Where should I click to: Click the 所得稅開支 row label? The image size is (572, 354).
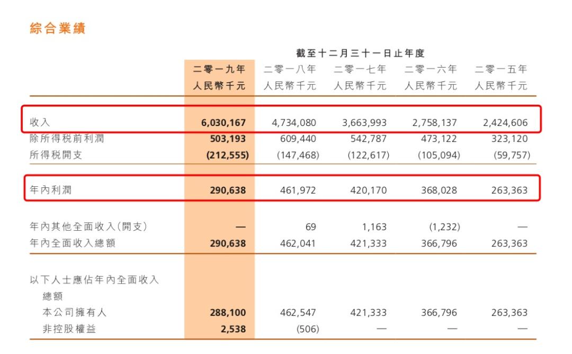(x=56, y=155)
